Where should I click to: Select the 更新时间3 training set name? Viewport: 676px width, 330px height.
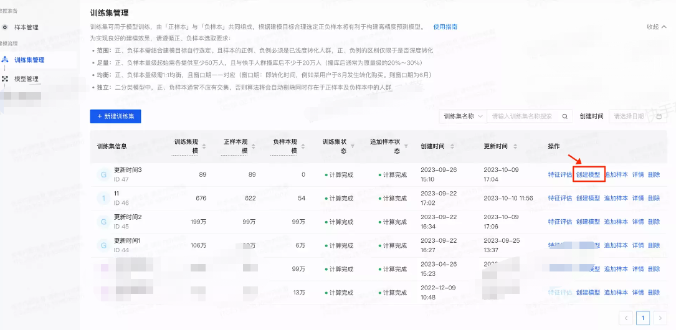click(128, 170)
